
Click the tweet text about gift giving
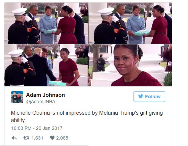87,116
